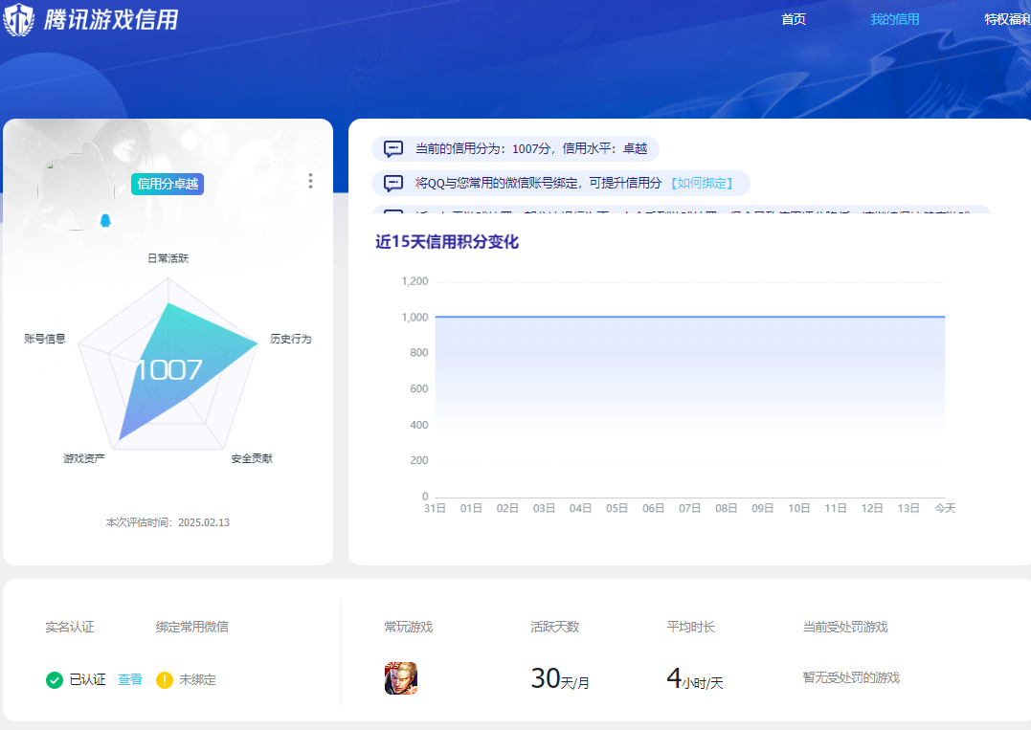Open the frequently played game icon
The width and height of the screenshot is (1031, 730).
pyautogui.click(x=401, y=678)
